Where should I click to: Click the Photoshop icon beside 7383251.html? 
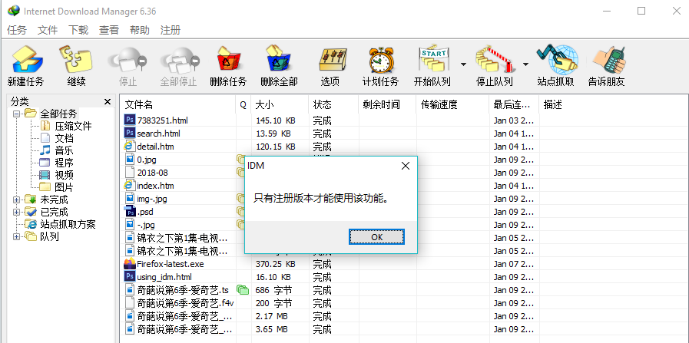[x=130, y=120]
